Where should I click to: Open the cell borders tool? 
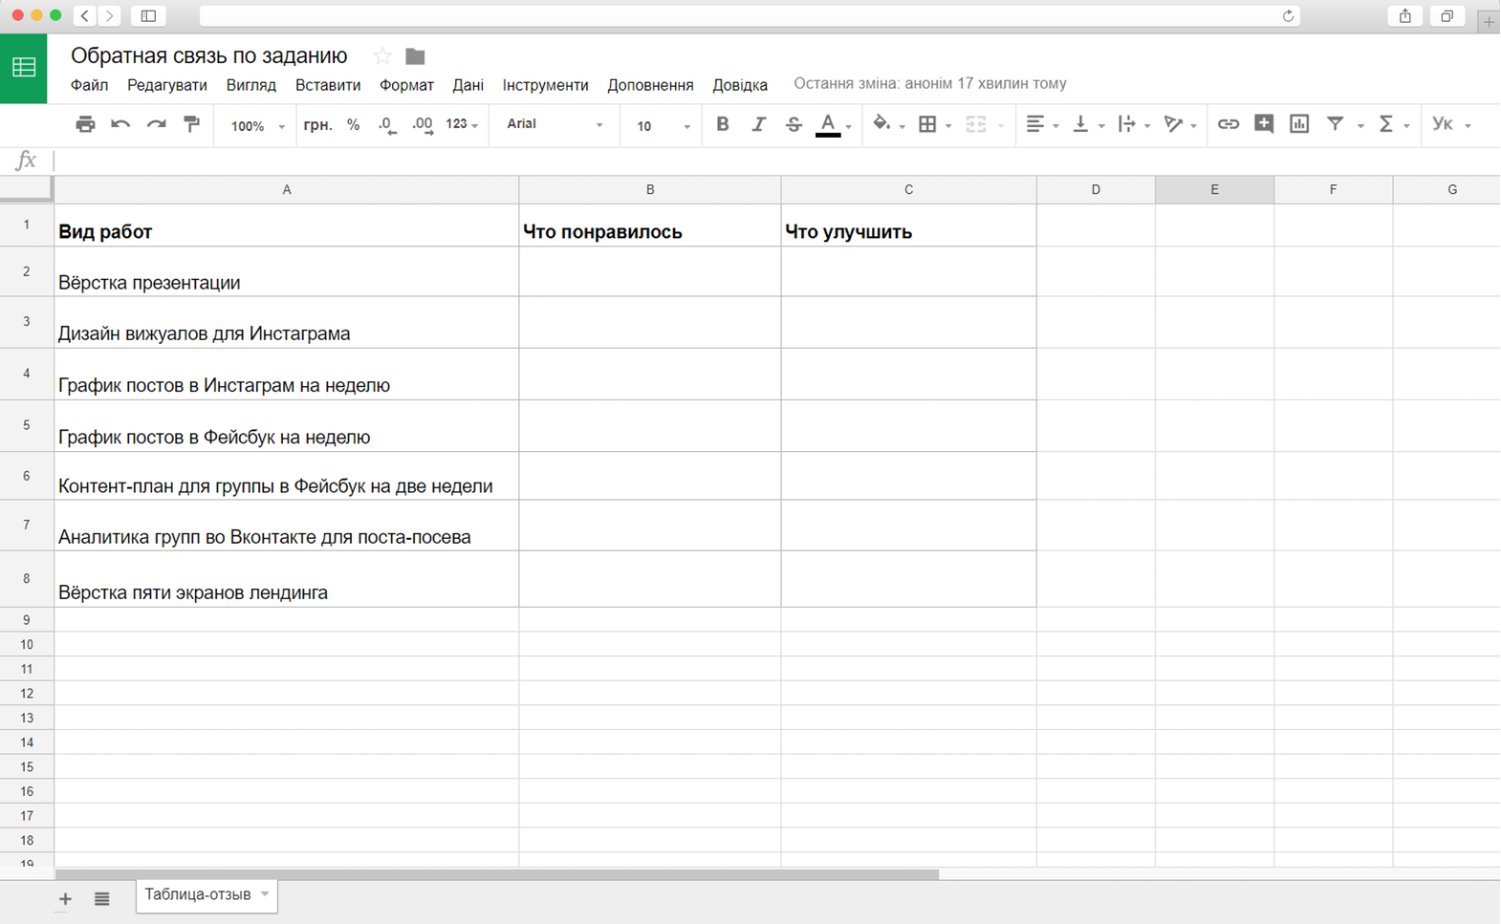[927, 124]
